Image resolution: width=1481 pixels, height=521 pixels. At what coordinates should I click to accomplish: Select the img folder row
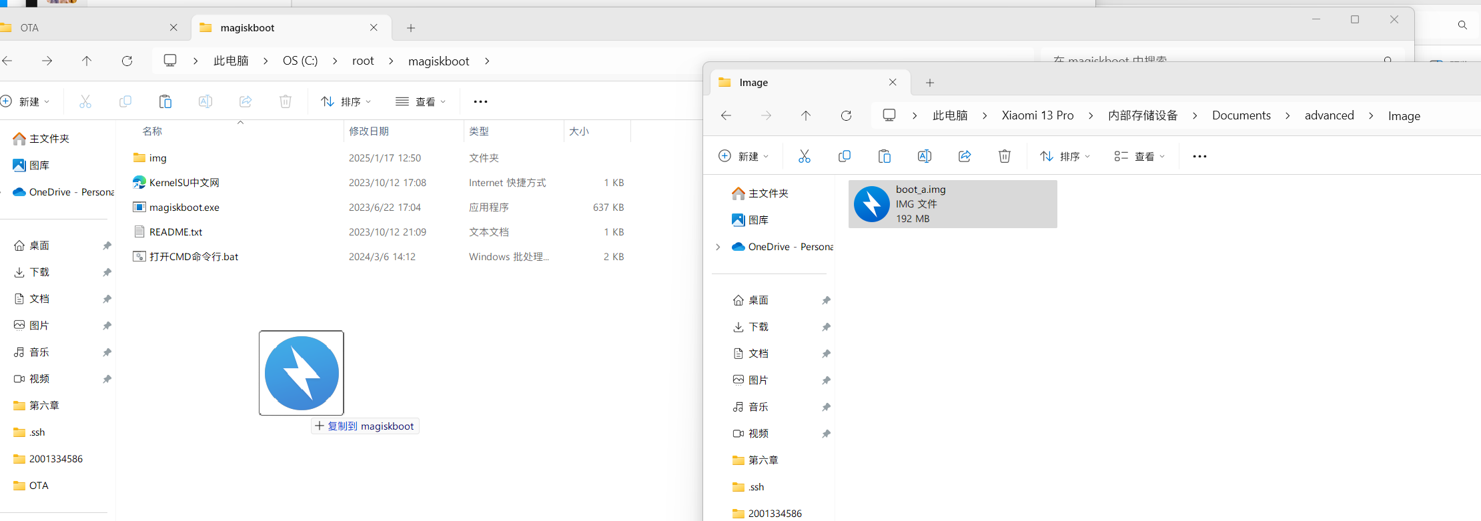coord(379,158)
